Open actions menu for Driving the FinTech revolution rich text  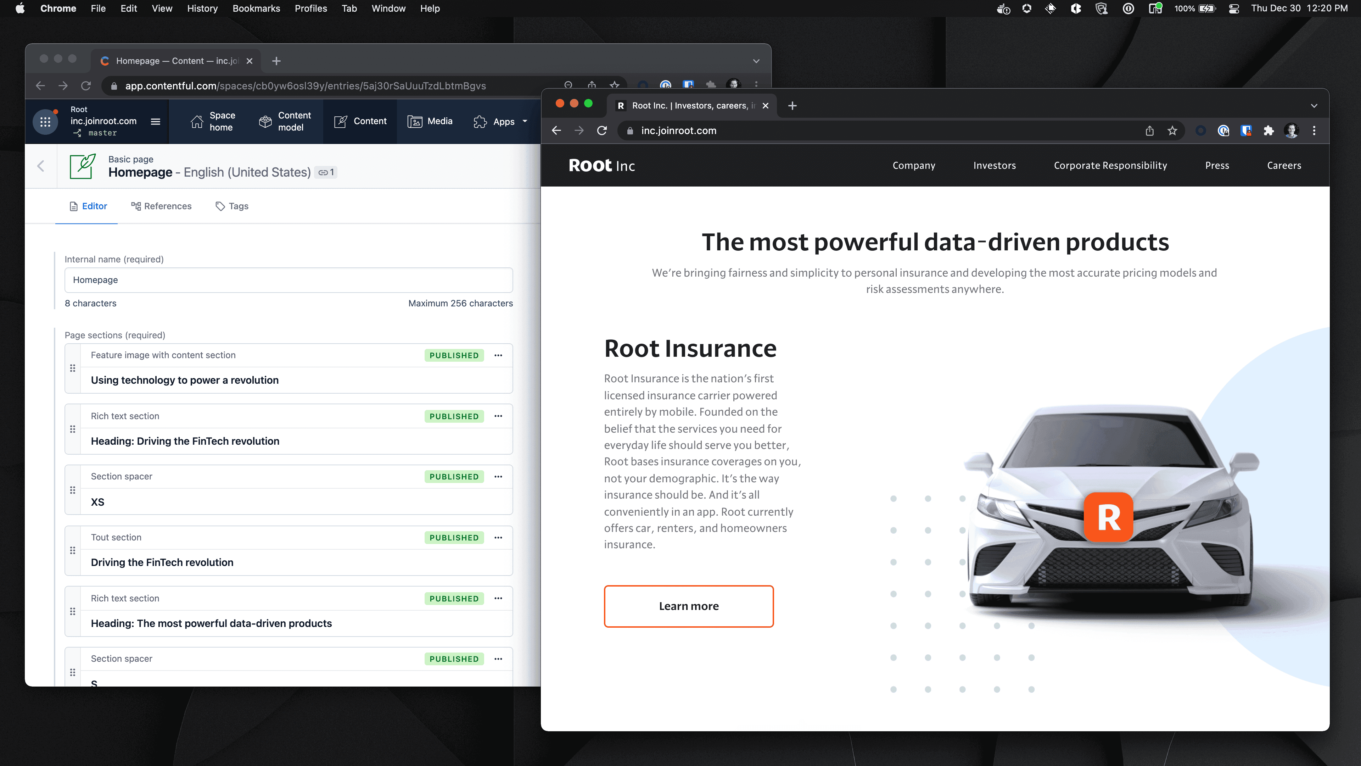coord(498,416)
